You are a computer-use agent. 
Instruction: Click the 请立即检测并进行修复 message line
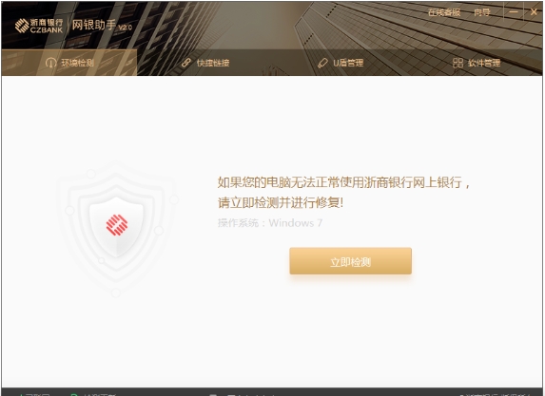[281, 202]
